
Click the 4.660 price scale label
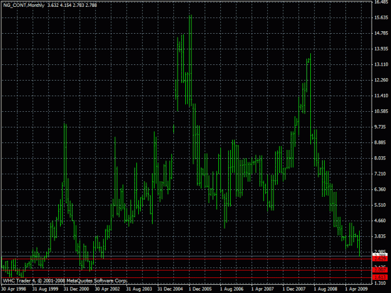[381, 221]
